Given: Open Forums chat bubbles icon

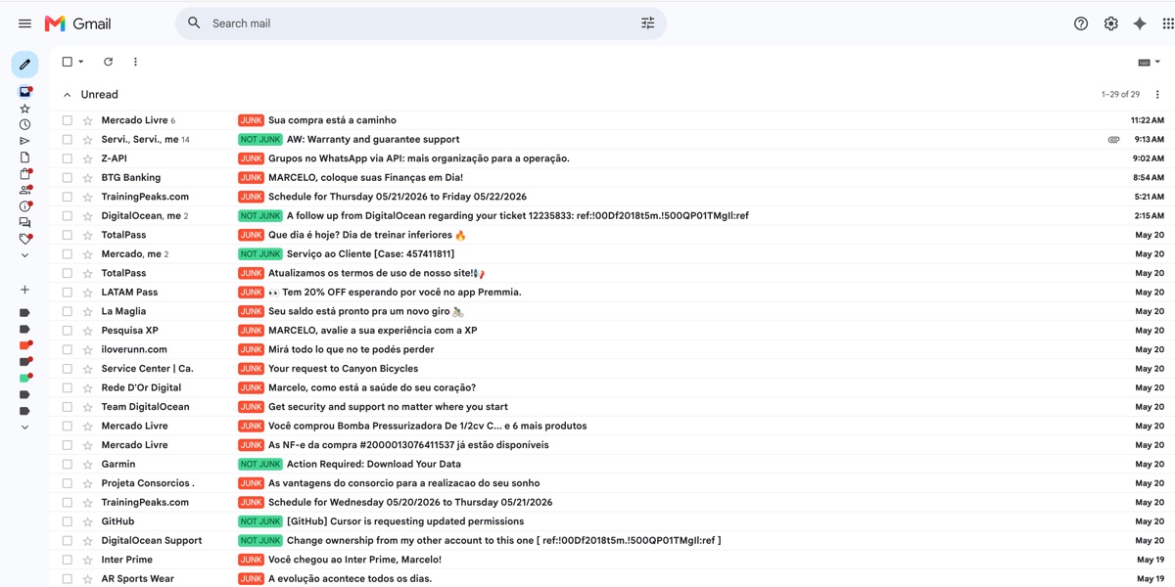Looking at the screenshot, I should point(24,223).
